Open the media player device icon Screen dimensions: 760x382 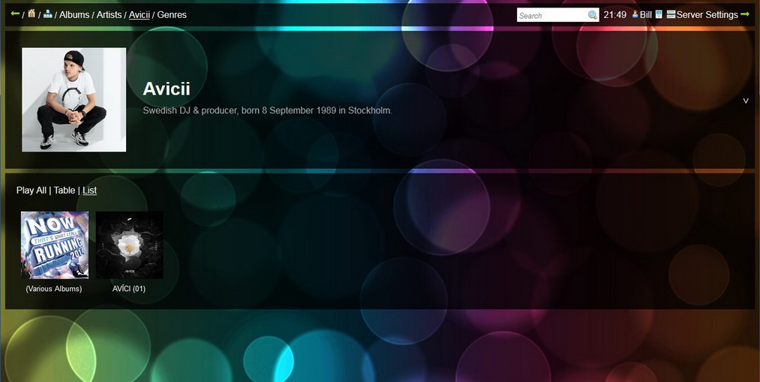(x=659, y=14)
